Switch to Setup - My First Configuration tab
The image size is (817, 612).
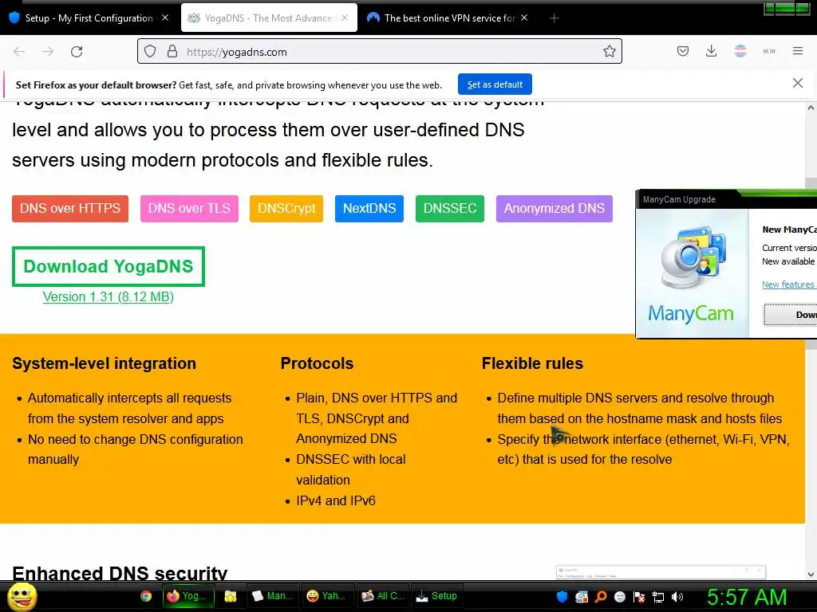coord(89,18)
